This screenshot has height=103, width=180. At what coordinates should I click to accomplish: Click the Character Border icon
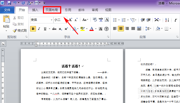click(x=107, y=20)
